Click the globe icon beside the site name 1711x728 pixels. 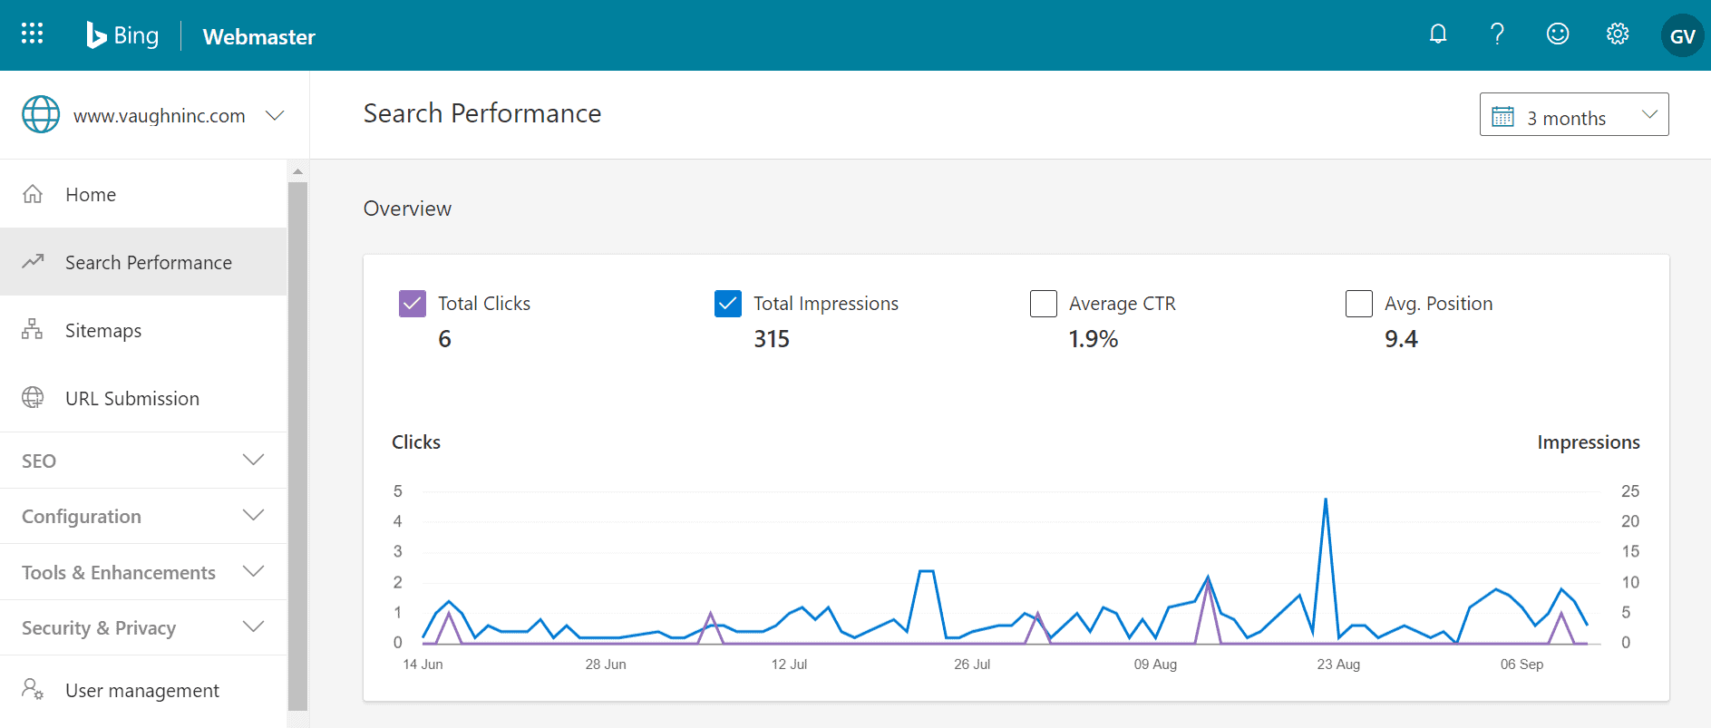click(41, 115)
